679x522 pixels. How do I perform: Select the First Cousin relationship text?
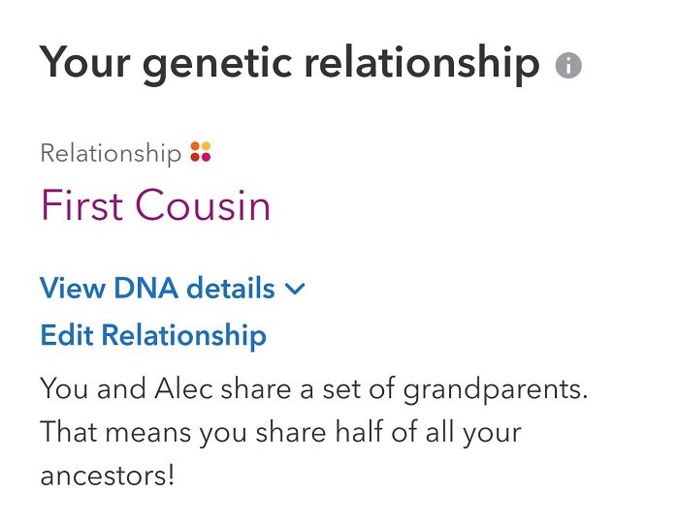point(155,205)
